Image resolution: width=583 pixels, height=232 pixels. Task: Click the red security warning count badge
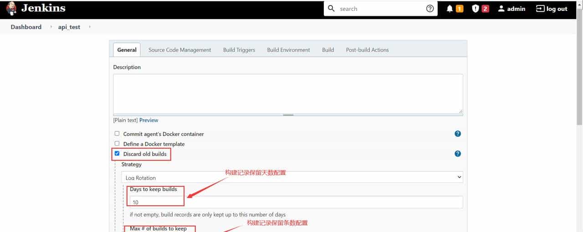click(486, 9)
